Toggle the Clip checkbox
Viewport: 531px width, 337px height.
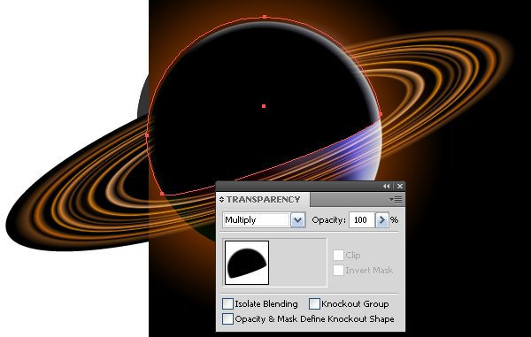pos(338,255)
